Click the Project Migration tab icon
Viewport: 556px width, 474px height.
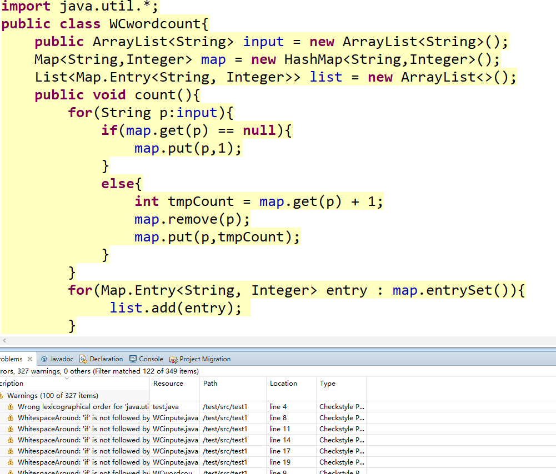click(173, 359)
